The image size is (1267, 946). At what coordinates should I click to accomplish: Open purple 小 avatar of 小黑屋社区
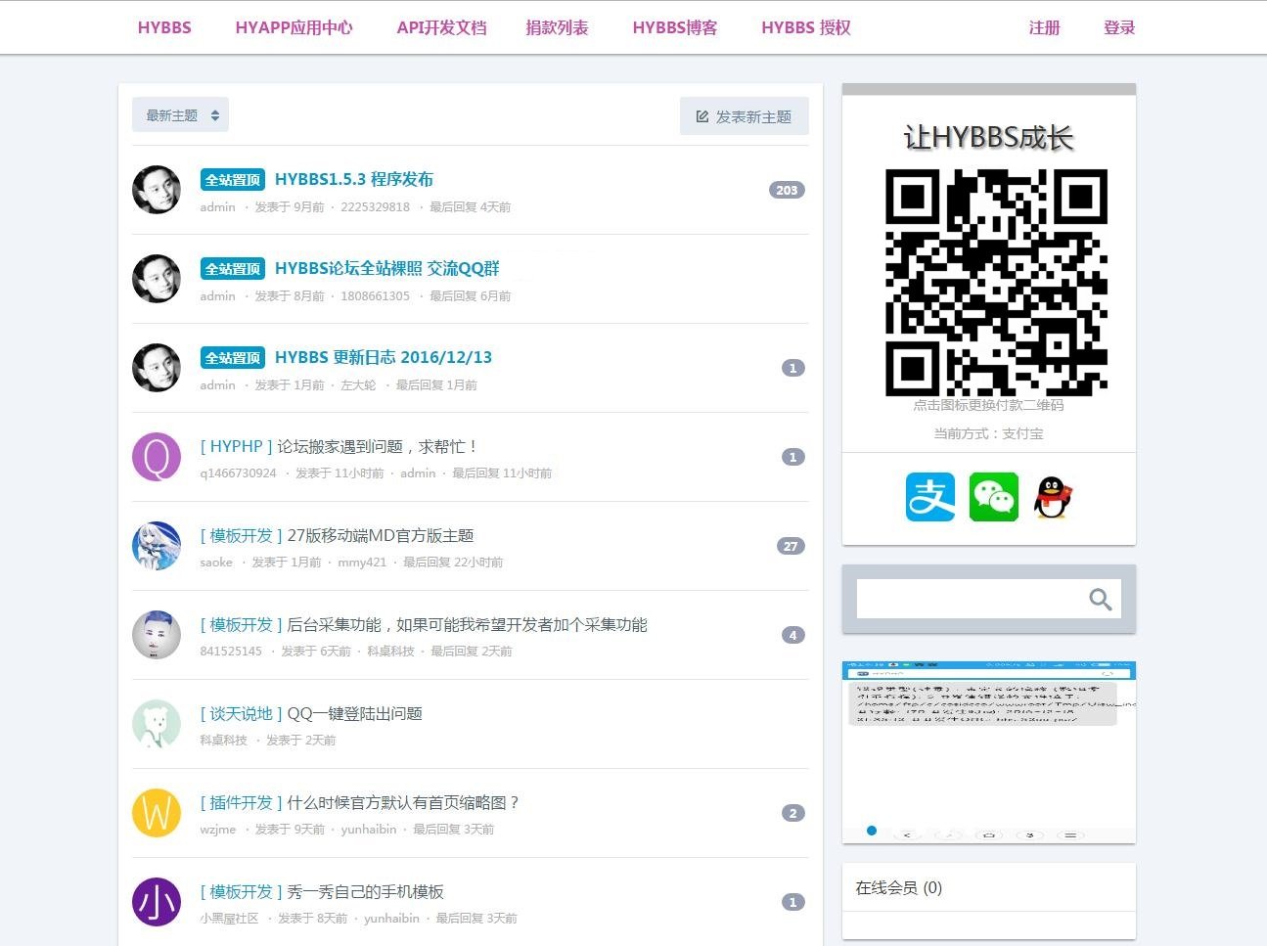[x=157, y=902]
